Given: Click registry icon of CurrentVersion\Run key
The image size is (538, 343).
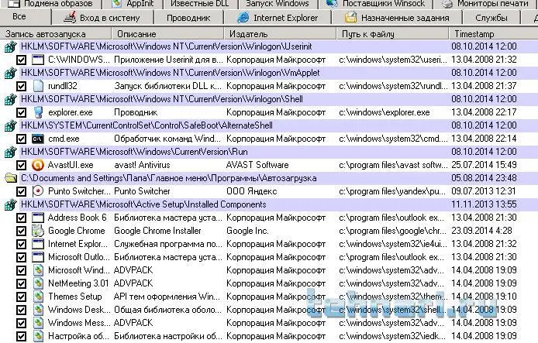Looking at the screenshot, I should click(10, 152).
